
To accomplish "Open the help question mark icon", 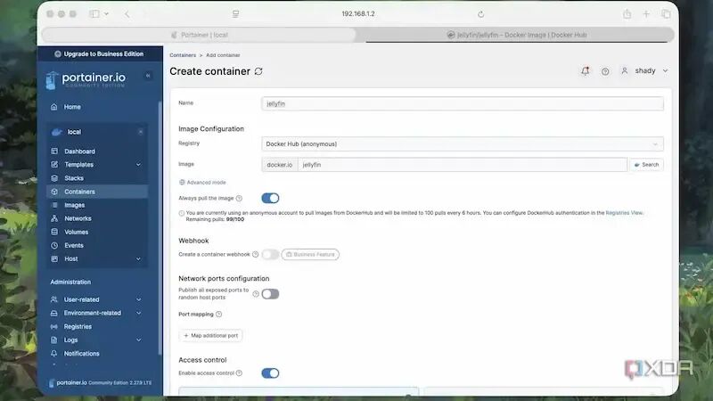I will [x=605, y=71].
